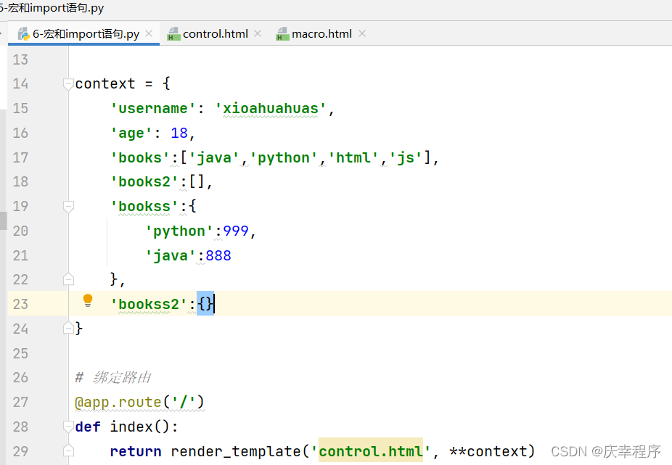Click line number 13 in the gutter
The image size is (672, 465).
coord(20,59)
